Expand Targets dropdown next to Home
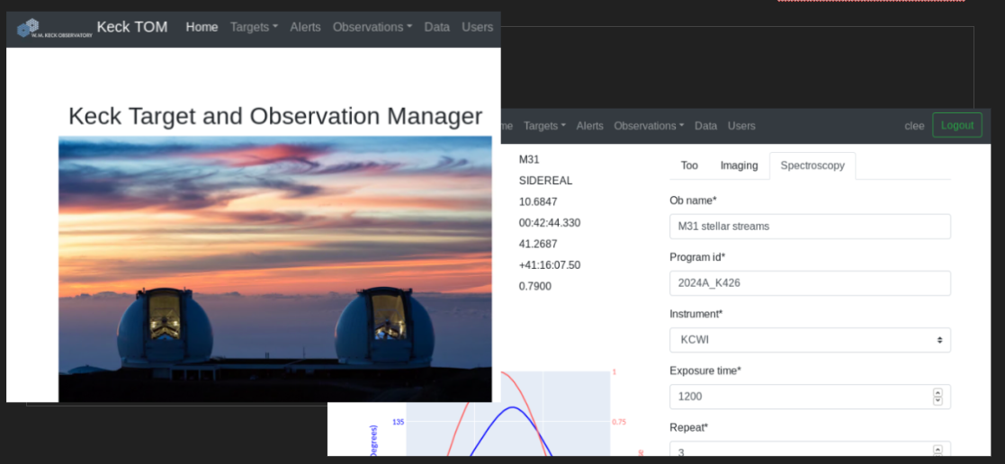 [x=254, y=27]
